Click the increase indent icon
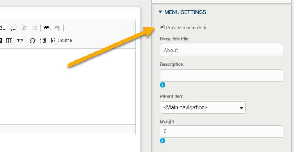The image size is (294, 152). [34, 28]
